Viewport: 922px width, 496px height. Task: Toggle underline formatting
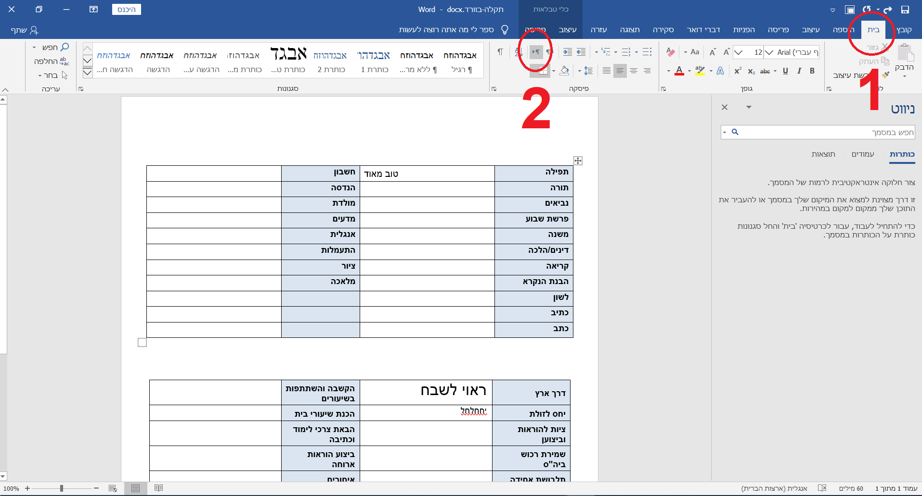pos(785,71)
